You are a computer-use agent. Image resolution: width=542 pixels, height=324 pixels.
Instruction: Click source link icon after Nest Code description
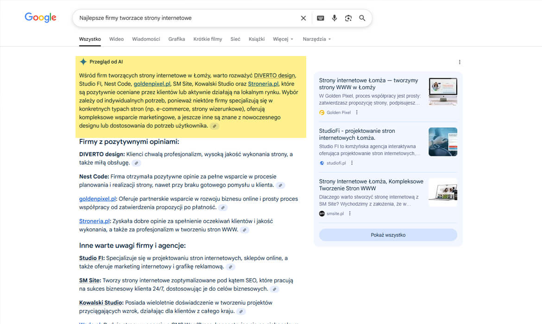pos(280,185)
